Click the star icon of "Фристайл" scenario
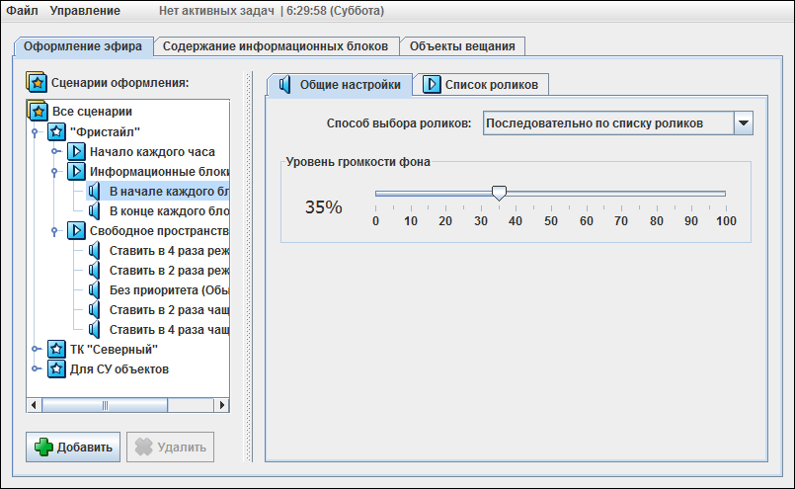The image size is (795, 489). click(56, 132)
